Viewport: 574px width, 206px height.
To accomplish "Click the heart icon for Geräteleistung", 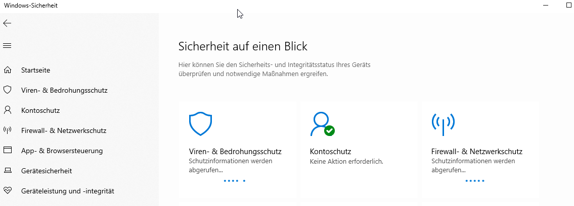I will pos(7,191).
